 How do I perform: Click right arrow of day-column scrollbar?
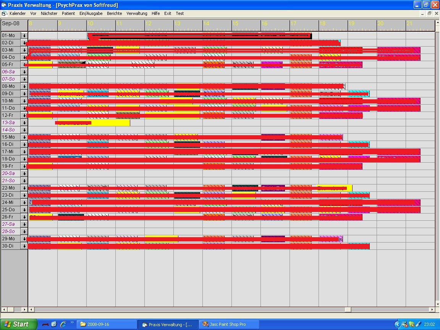24,309
